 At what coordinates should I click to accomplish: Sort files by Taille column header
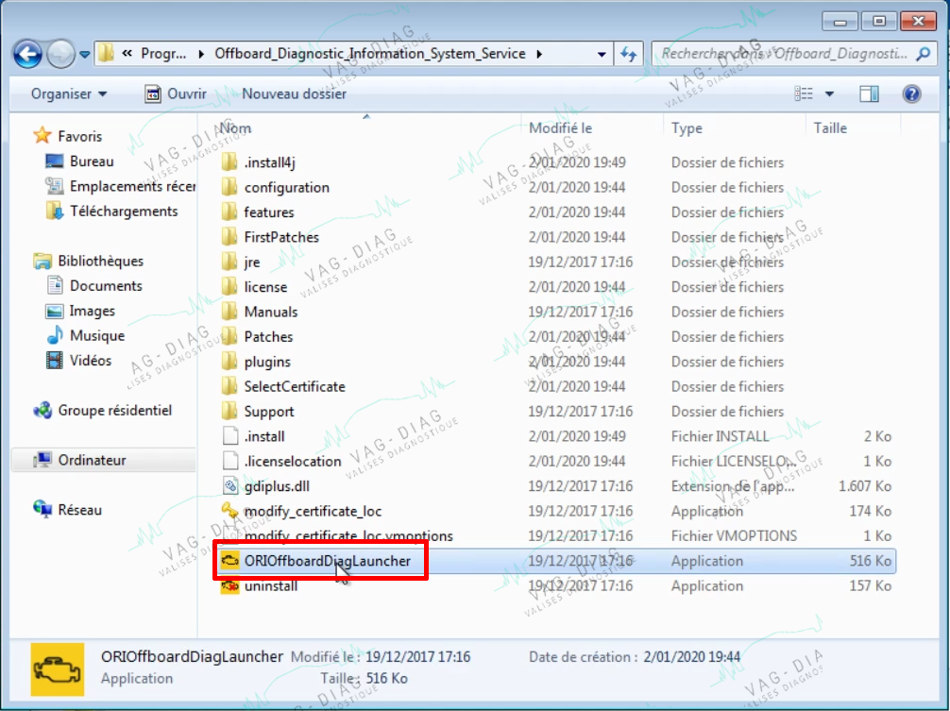click(830, 128)
